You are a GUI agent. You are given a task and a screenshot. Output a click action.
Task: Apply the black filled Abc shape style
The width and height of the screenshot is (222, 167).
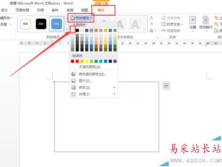pos(41,24)
